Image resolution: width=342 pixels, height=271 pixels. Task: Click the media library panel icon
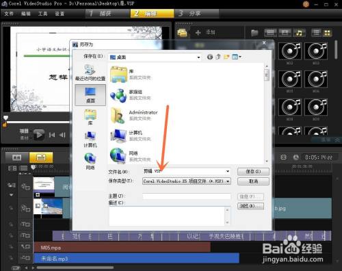tap(182, 33)
